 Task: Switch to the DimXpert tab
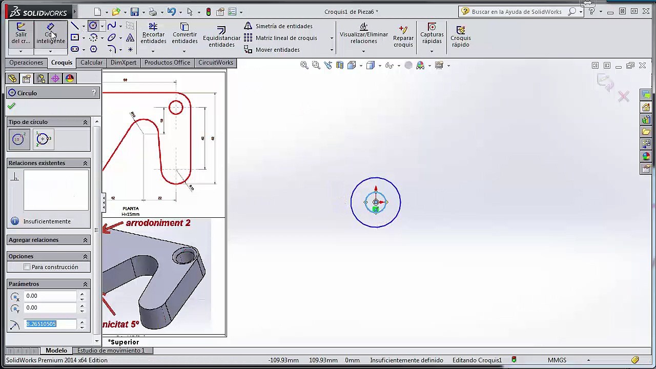point(124,63)
